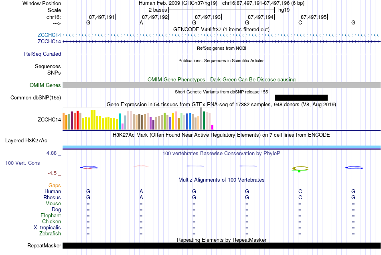This screenshot has width=381, height=255.
Task: Open "Multiz Alignments of 100 Vertebrates" title
Action: click(x=221, y=180)
